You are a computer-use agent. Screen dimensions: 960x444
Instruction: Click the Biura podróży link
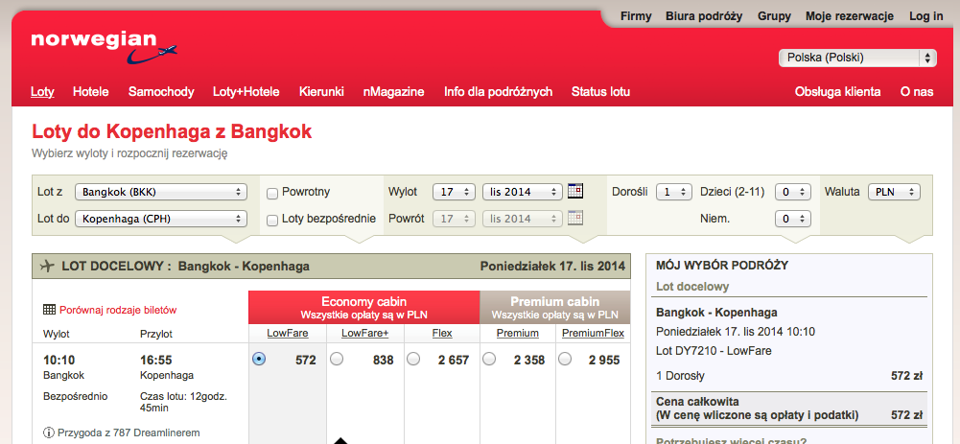(x=704, y=16)
